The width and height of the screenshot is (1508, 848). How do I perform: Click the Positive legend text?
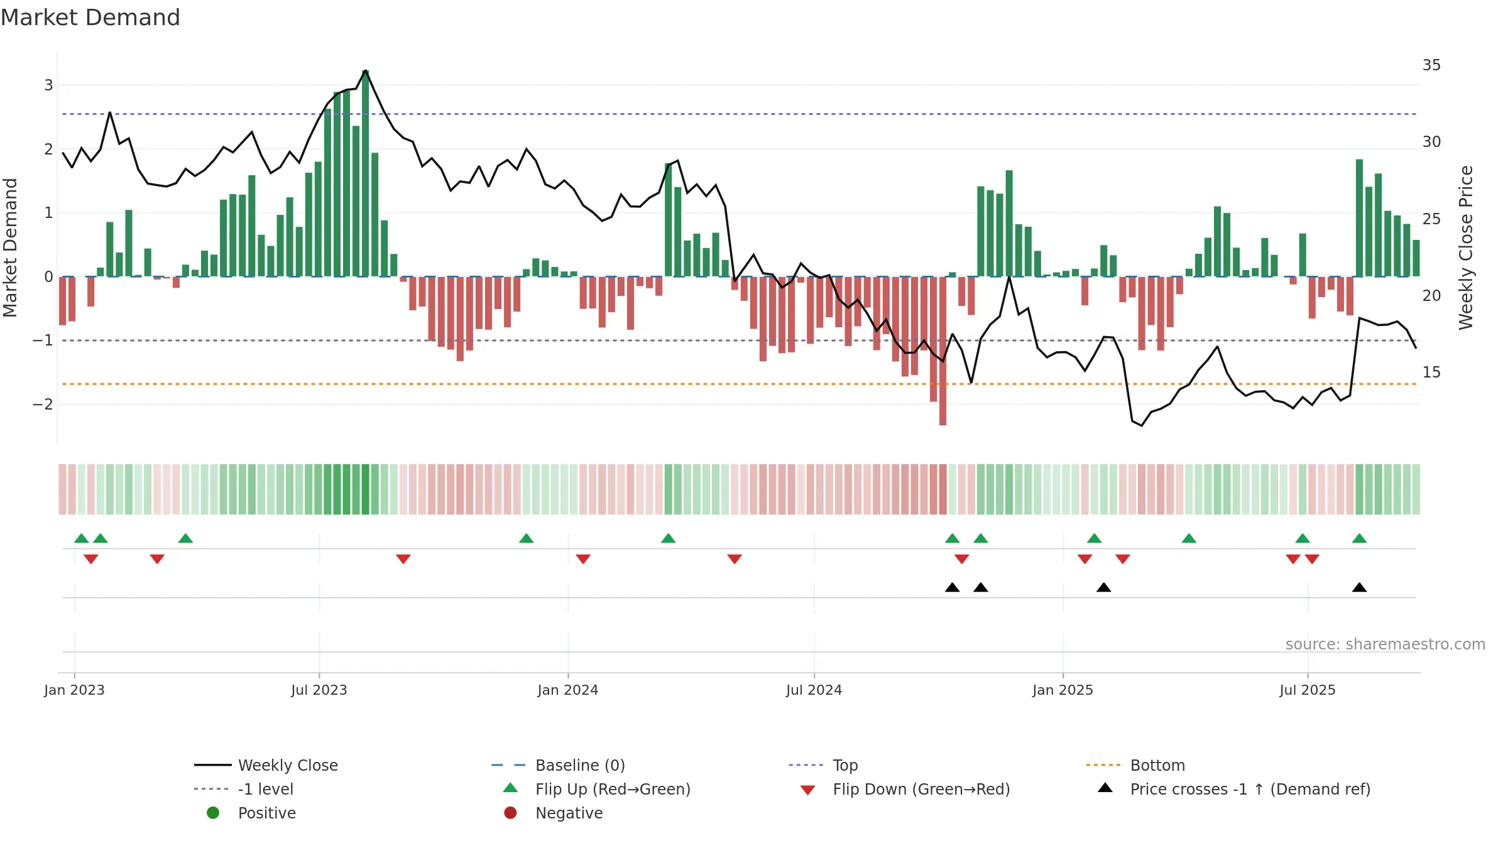pyautogui.click(x=266, y=813)
